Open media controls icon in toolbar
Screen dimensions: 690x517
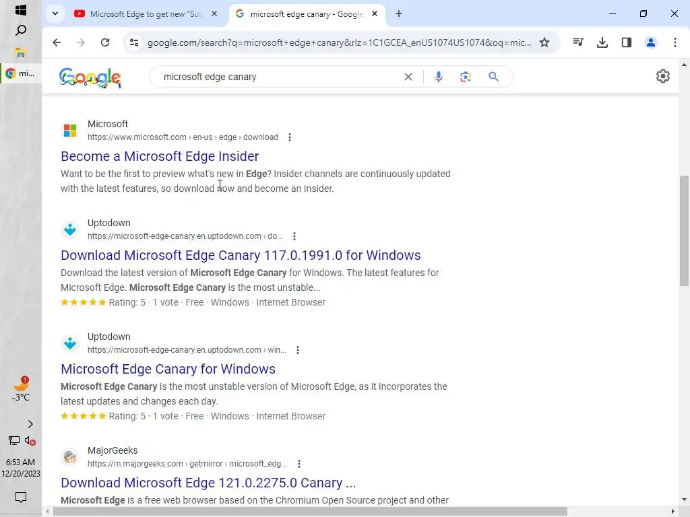click(578, 42)
